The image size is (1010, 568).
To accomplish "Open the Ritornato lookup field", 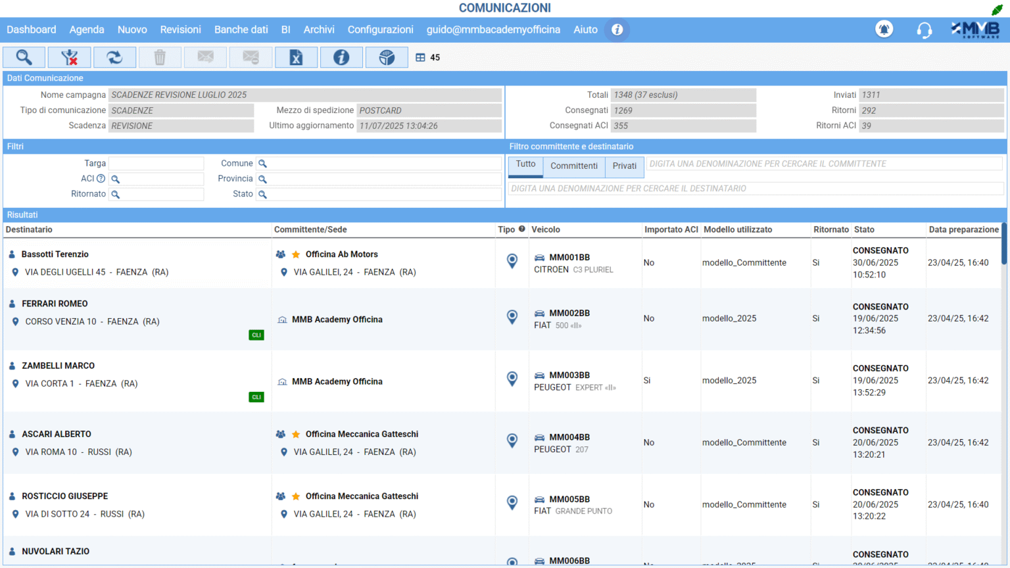I will (156, 195).
